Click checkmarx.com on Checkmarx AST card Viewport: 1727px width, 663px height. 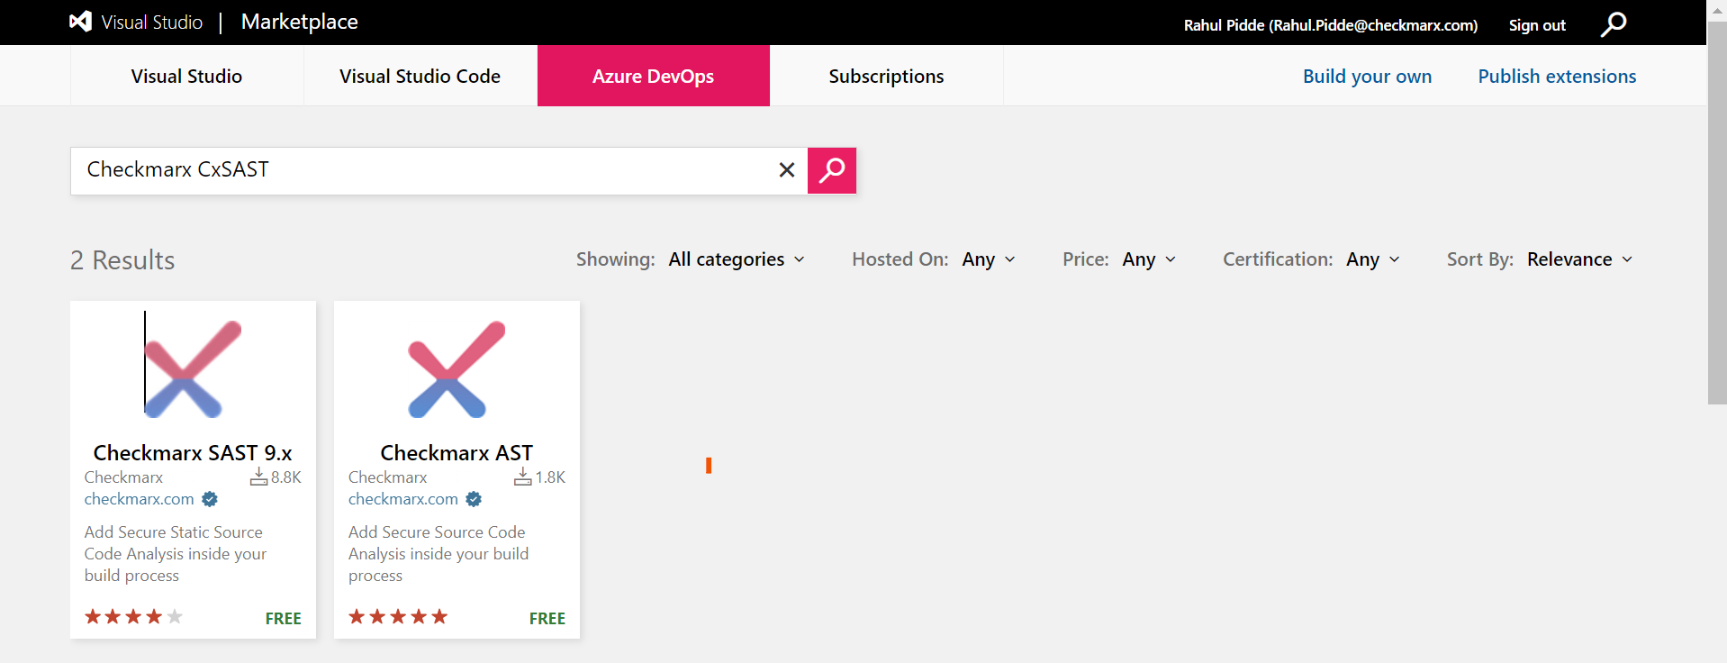(403, 499)
